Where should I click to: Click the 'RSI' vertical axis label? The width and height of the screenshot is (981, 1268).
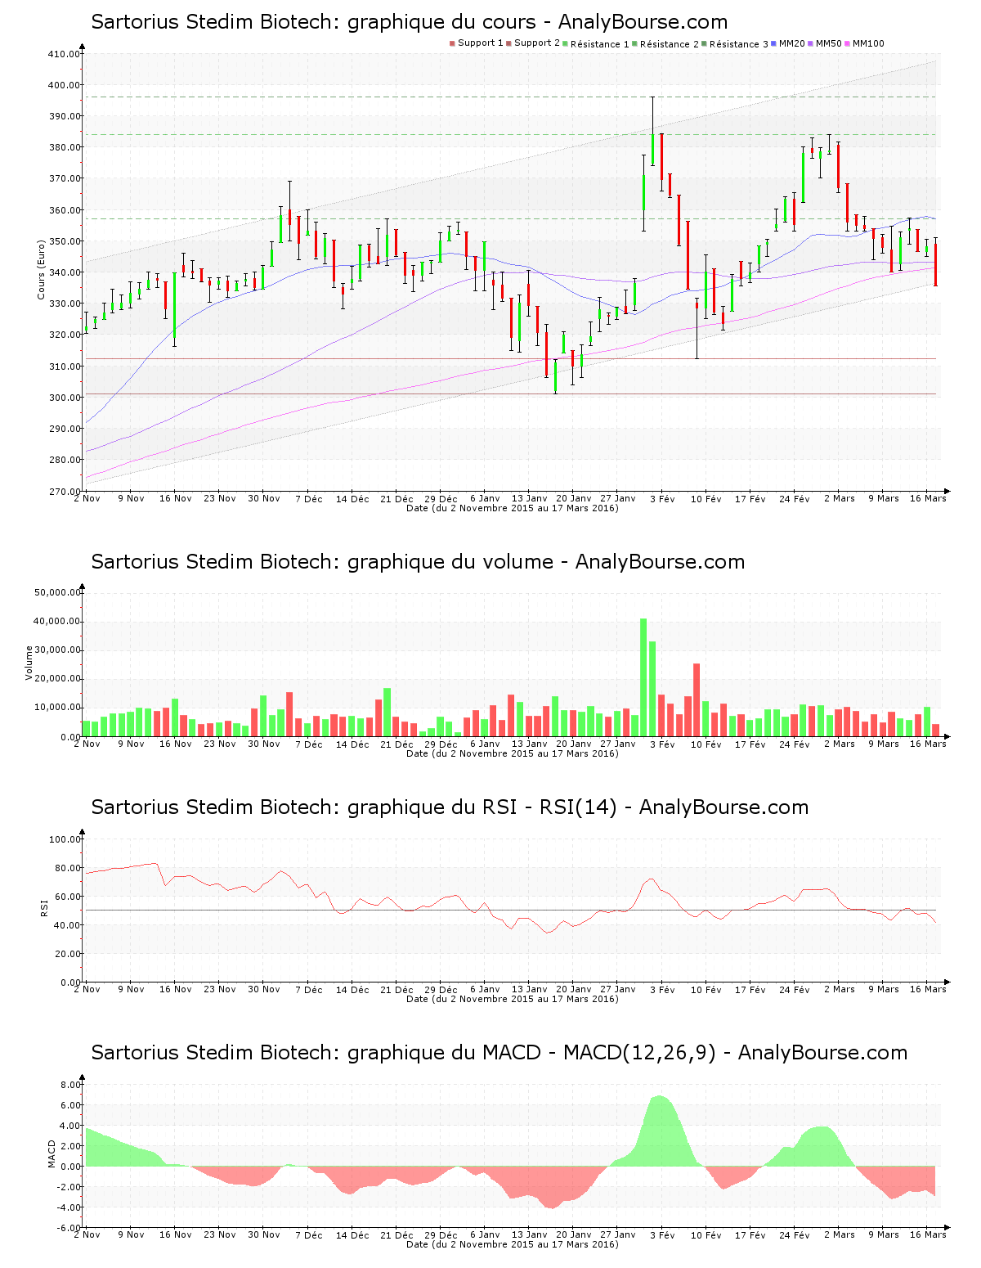(45, 907)
